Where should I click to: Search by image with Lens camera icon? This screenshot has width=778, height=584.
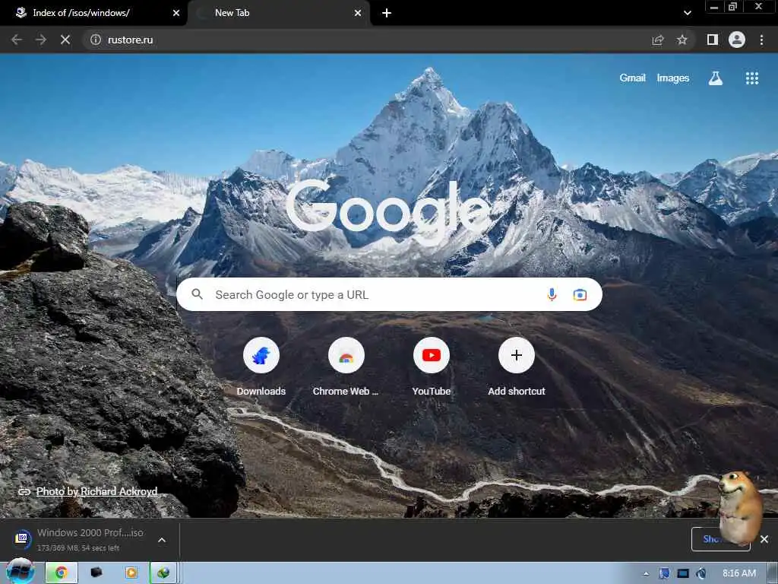point(580,295)
